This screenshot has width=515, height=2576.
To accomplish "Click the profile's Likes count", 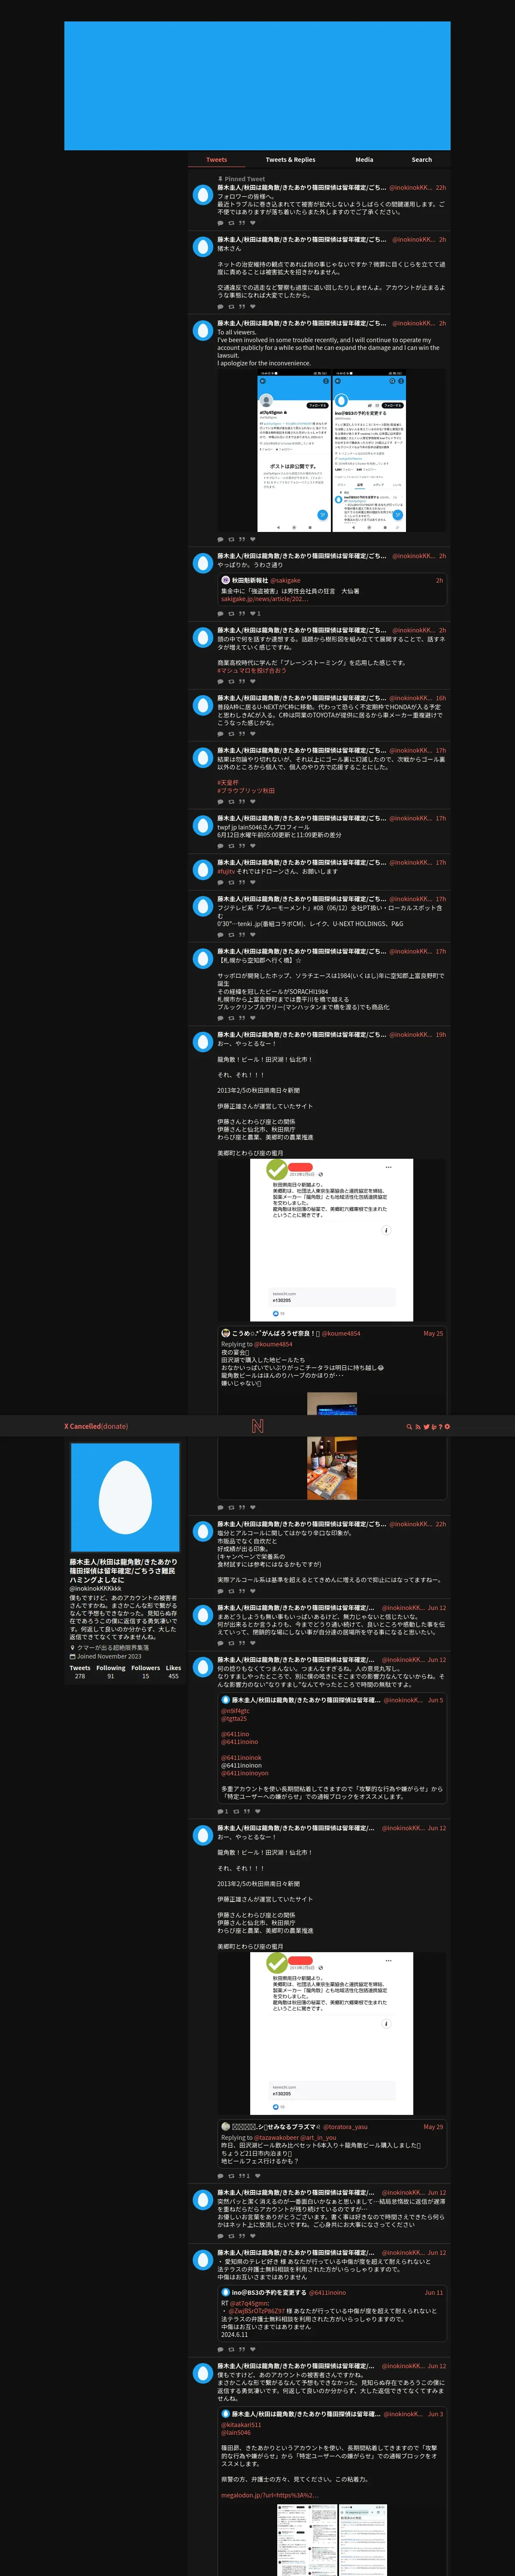I will [173, 1672].
